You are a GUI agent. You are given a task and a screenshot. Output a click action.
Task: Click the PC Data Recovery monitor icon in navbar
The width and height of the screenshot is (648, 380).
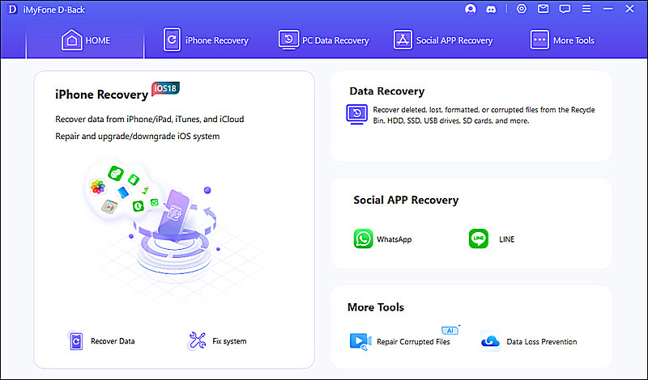pyautogui.click(x=289, y=40)
